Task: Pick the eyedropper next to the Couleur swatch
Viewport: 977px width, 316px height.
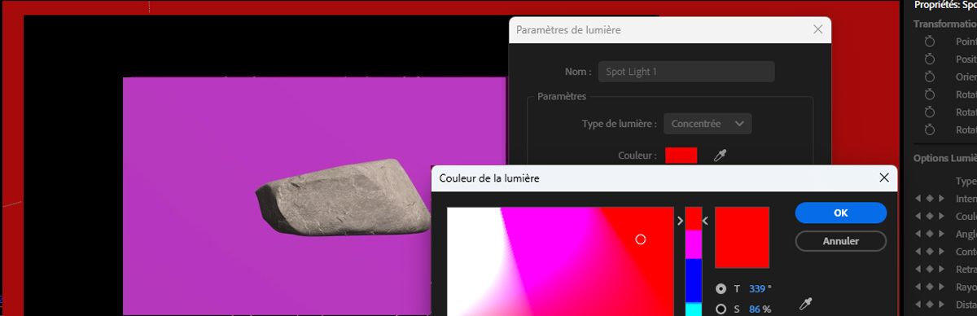Action: tap(719, 155)
